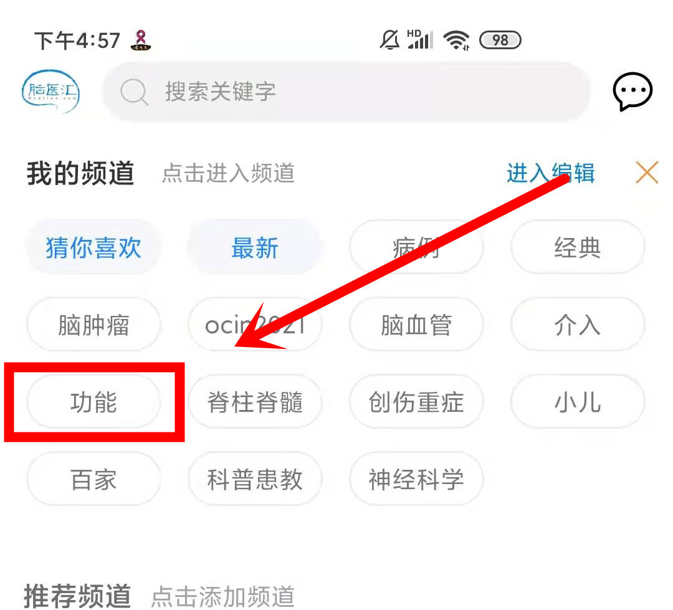Open the 脊柱脊髓 channel

254,402
